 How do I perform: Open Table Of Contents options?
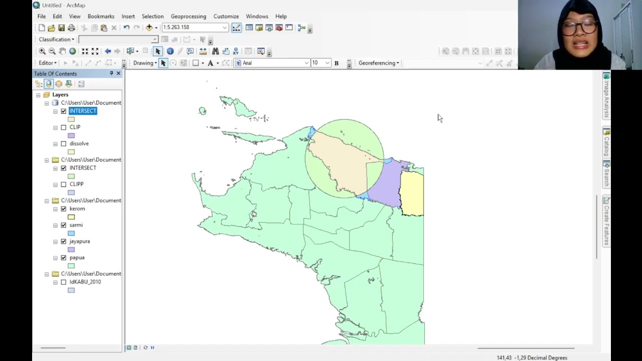click(x=81, y=84)
